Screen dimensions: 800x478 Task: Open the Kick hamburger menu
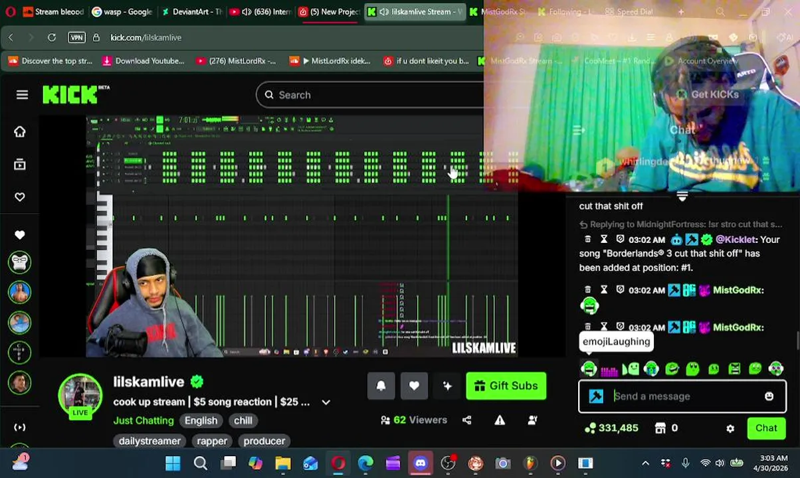point(22,95)
